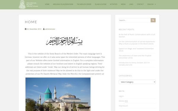Go to the Links menu item
The height and width of the screenshot is (111, 178).
131,4
